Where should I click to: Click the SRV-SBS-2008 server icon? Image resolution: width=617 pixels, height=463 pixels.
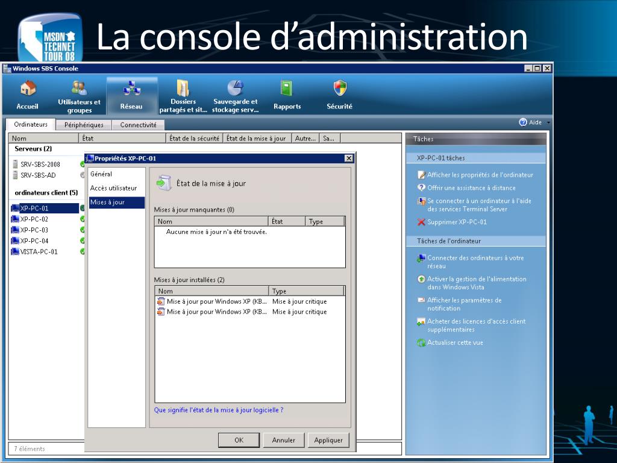[15, 164]
